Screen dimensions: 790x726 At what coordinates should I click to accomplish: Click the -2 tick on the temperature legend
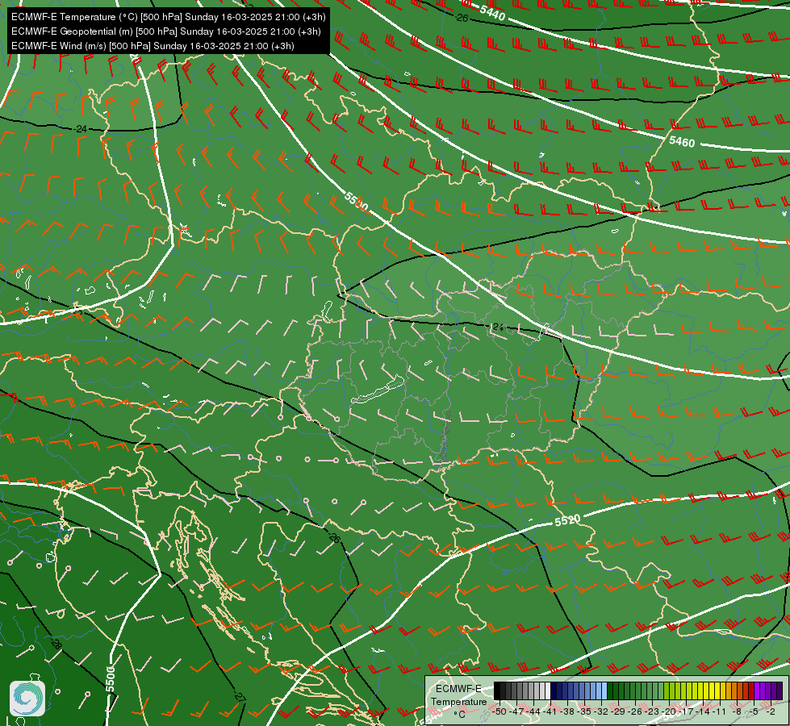pos(771,711)
